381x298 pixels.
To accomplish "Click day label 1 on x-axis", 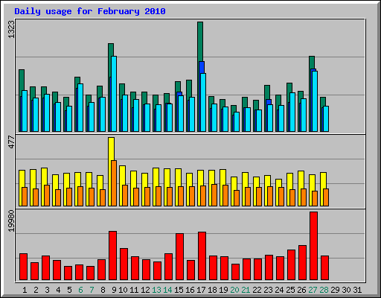I will 25,290.
